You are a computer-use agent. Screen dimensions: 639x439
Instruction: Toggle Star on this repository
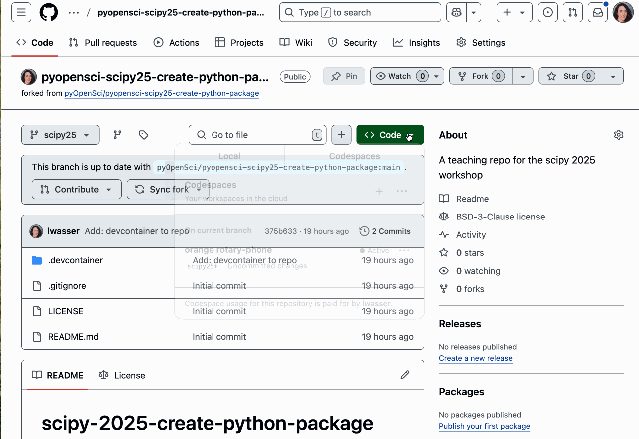click(571, 76)
